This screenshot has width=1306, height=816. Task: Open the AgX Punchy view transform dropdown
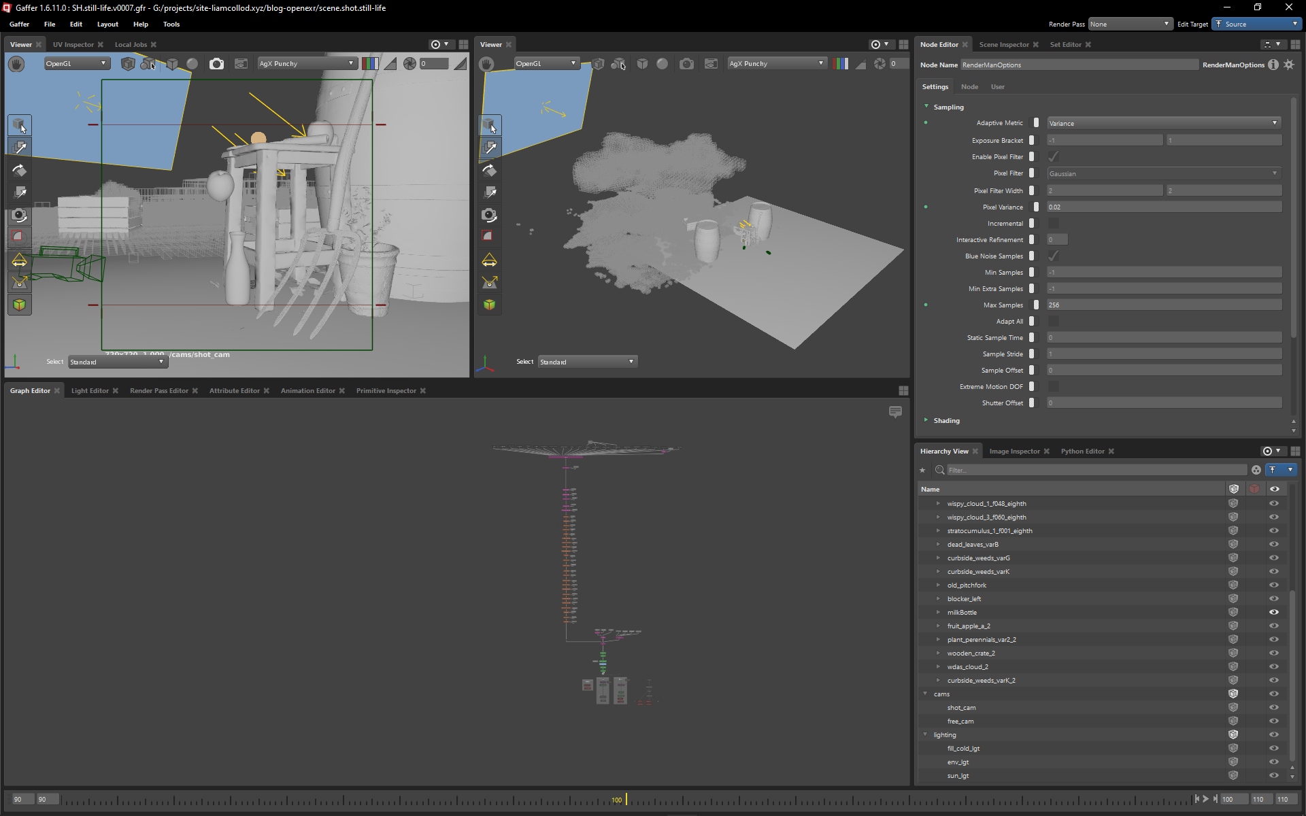307,63
